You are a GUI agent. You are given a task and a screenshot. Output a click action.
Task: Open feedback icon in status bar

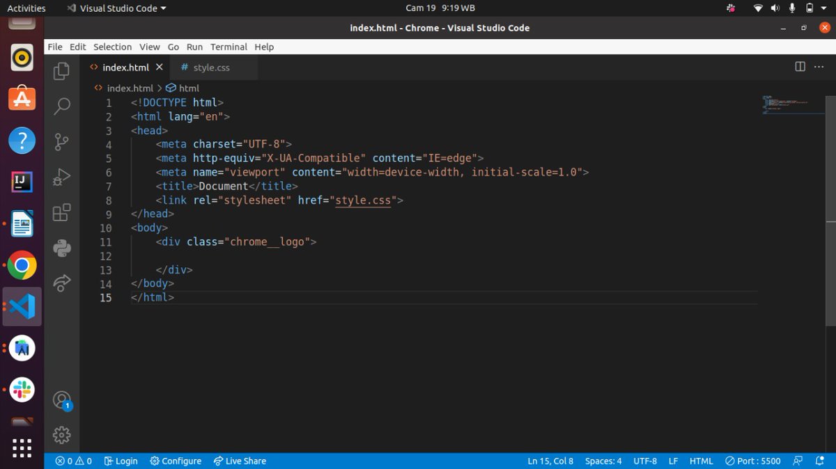(798, 461)
